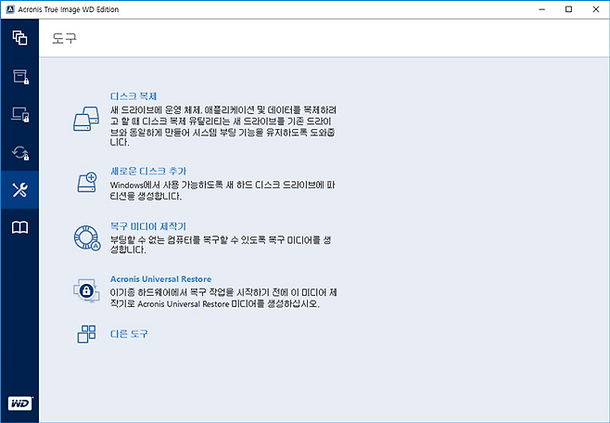Minimize the Acronis True Image window
This screenshot has width=610, height=423.
542,9
